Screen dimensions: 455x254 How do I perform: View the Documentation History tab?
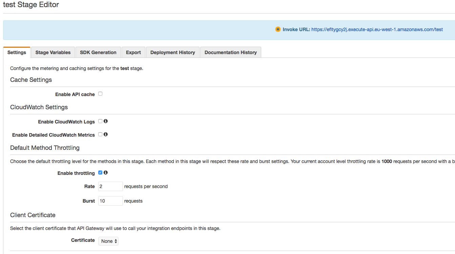(x=230, y=52)
